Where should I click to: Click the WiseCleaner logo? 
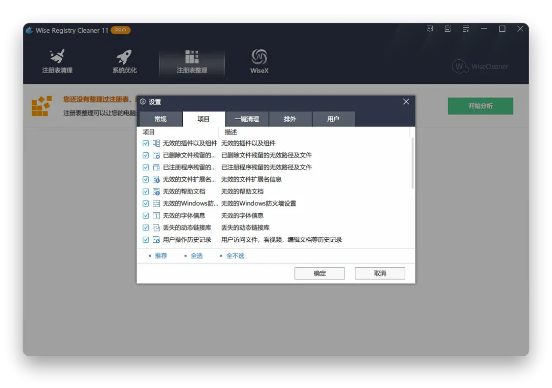[480, 66]
